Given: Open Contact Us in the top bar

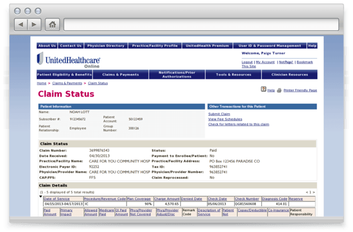Looking at the screenshot, I should 71,46.
